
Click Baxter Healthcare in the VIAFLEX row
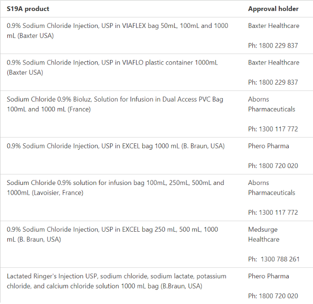pos(274,26)
